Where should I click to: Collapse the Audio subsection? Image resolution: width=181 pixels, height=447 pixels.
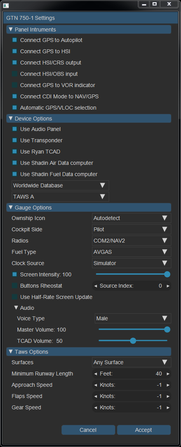[x=16, y=308]
